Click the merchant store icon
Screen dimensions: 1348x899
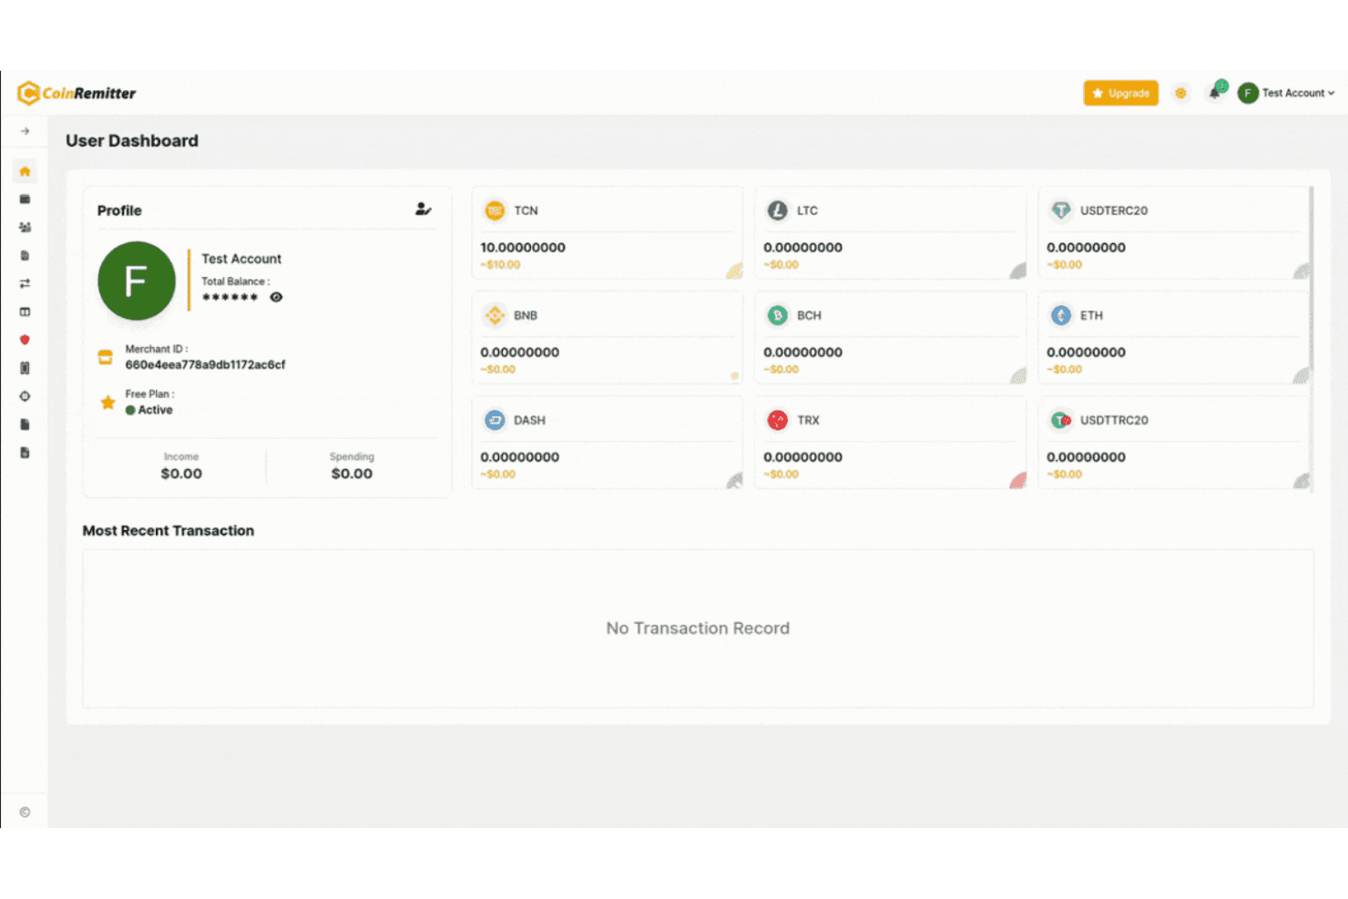pos(106,357)
